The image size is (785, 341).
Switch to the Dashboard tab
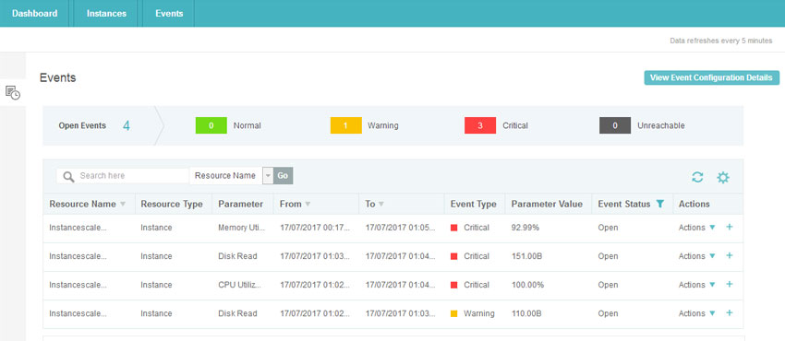click(34, 14)
